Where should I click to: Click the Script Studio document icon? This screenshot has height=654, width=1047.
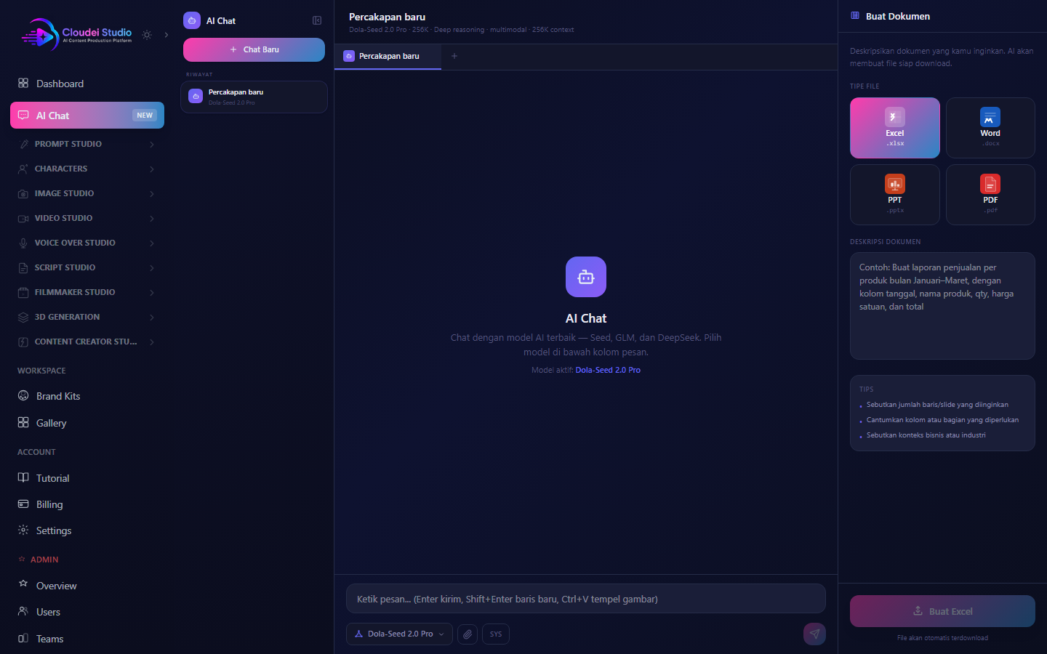(x=23, y=267)
